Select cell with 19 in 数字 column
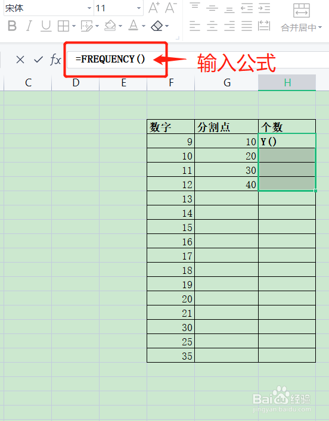This screenshot has height=421, width=329. coord(170,284)
